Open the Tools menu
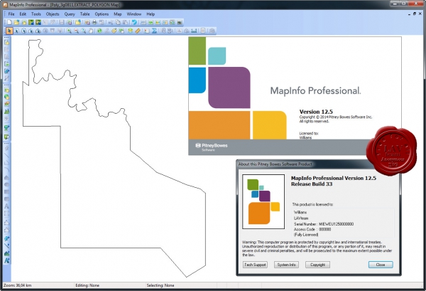This screenshot has width=426, height=291. 36,14
